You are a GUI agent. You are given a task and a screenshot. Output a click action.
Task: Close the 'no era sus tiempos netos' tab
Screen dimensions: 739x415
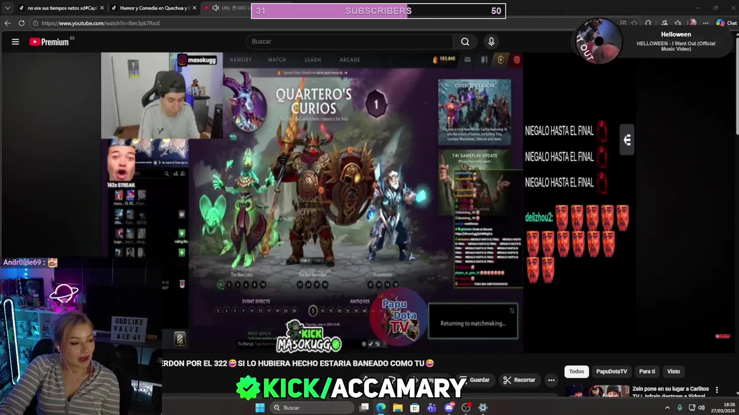coord(102,8)
